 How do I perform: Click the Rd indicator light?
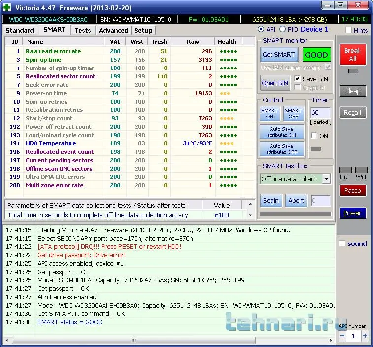click(x=345, y=170)
